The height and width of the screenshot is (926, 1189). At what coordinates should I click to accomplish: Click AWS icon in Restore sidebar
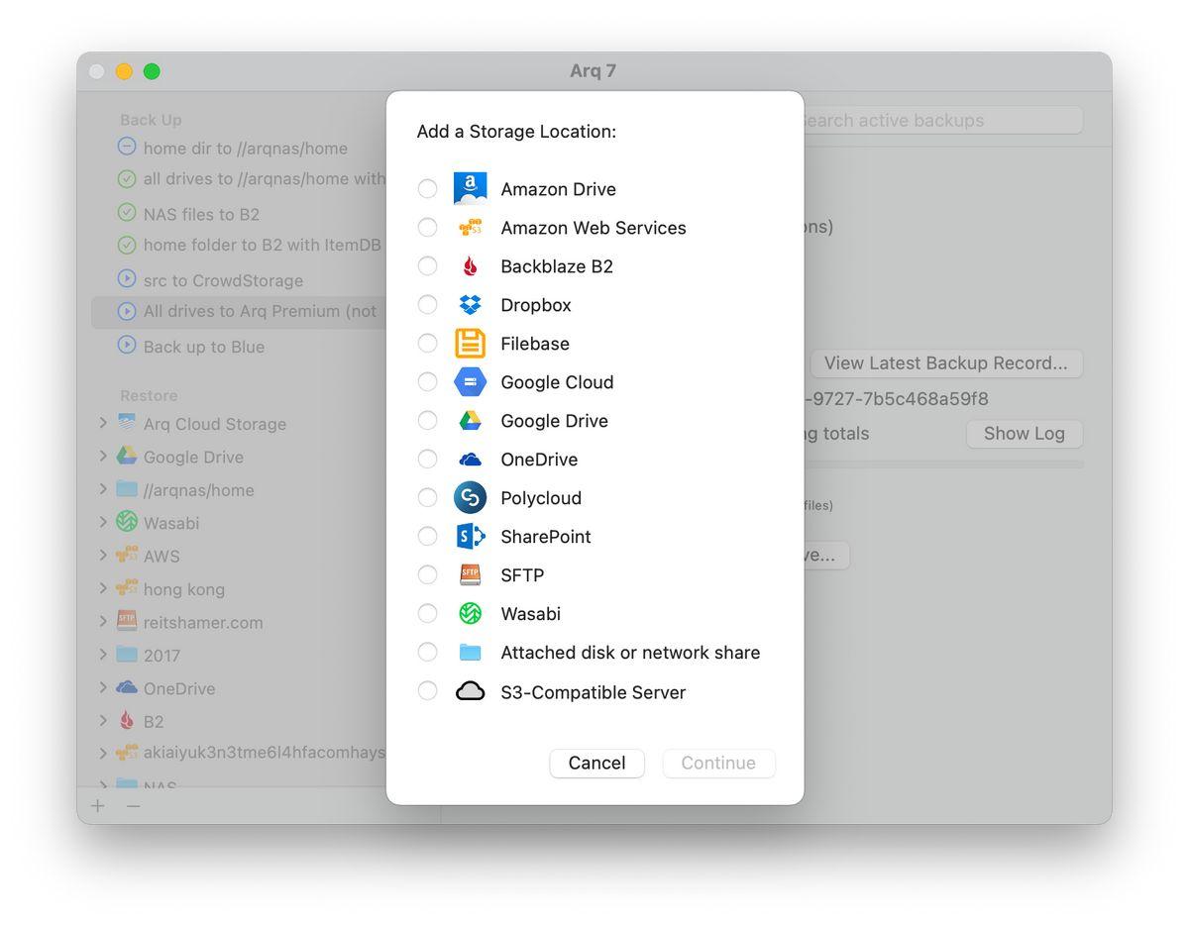pyautogui.click(x=126, y=555)
